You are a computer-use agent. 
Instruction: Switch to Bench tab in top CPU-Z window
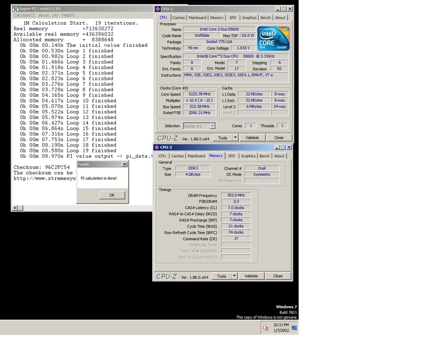[x=265, y=18]
